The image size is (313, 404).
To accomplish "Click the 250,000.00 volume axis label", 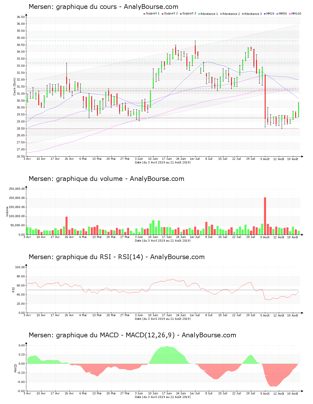I will click(x=17, y=189).
